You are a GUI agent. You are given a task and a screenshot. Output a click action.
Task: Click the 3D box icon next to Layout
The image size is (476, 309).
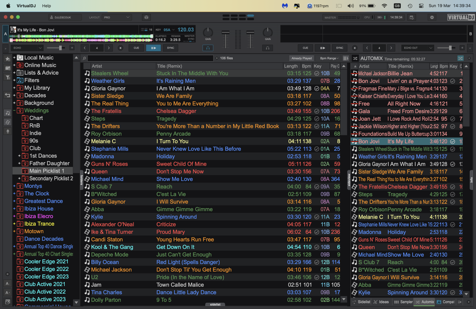[146, 17]
